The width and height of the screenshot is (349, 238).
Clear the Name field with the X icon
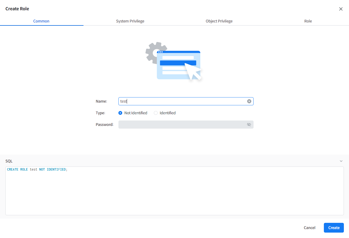click(249, 101)
